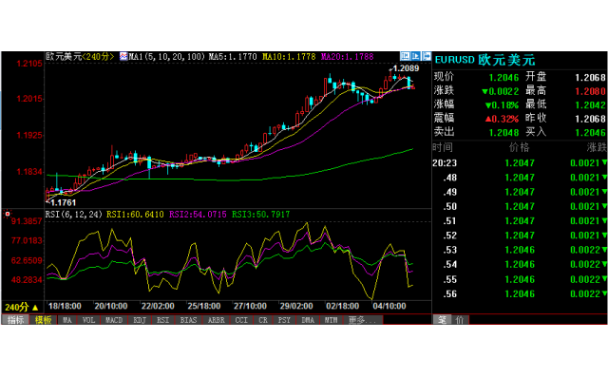
Task: Click the MA20:1.1788 value label
Action: click(348, 57)
